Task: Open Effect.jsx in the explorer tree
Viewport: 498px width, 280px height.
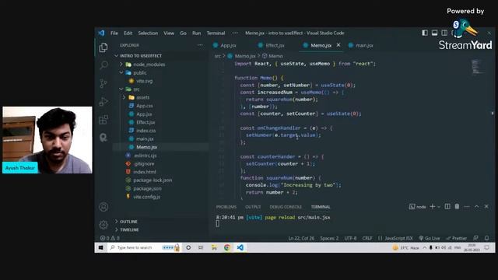Action: click(x=146, y=122)
